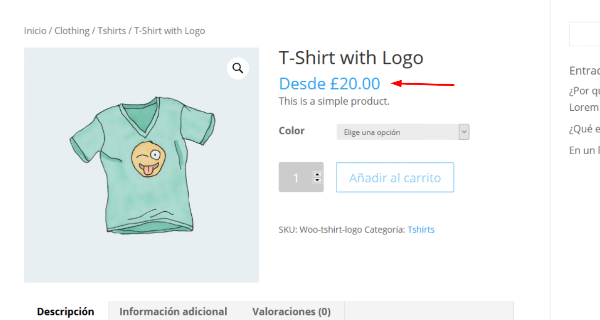Image resolution: width=600 pixels, height=320 pixels.
Task: Click the Tshirts category link
Action: (x=421, y=229)
